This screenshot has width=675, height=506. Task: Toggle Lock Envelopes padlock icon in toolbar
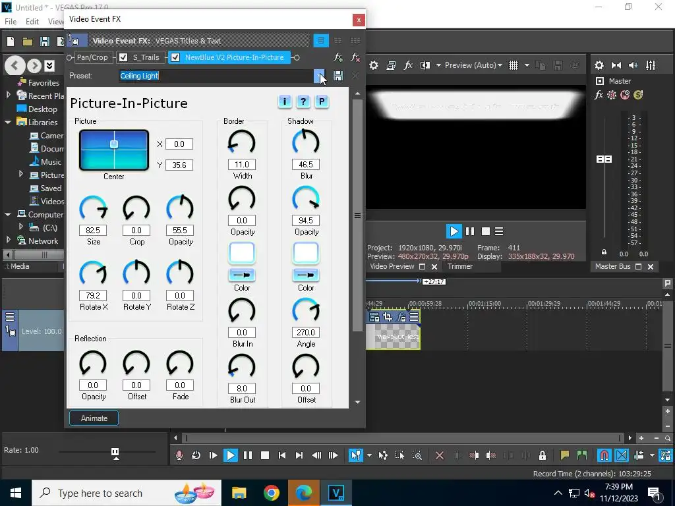[x=543, y=455]
